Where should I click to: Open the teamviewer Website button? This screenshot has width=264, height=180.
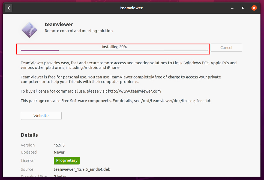[41, 116]
